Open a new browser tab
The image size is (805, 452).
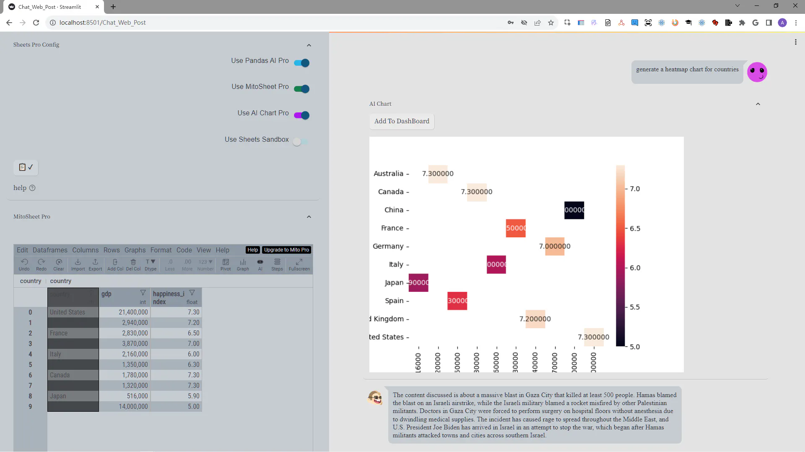(113, 7)
